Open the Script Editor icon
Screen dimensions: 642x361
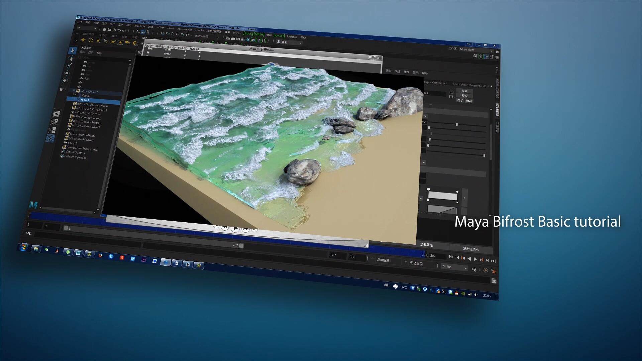coord(494,281)
